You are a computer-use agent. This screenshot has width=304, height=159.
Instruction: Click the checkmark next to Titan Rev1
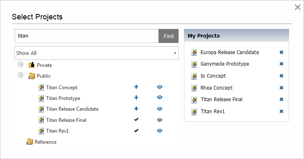pos(136,131)
